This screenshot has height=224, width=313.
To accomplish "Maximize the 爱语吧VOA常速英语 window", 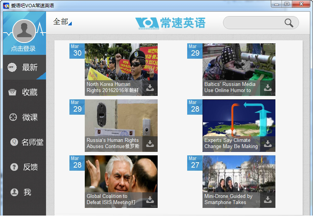I will click(x=287, y=4).
